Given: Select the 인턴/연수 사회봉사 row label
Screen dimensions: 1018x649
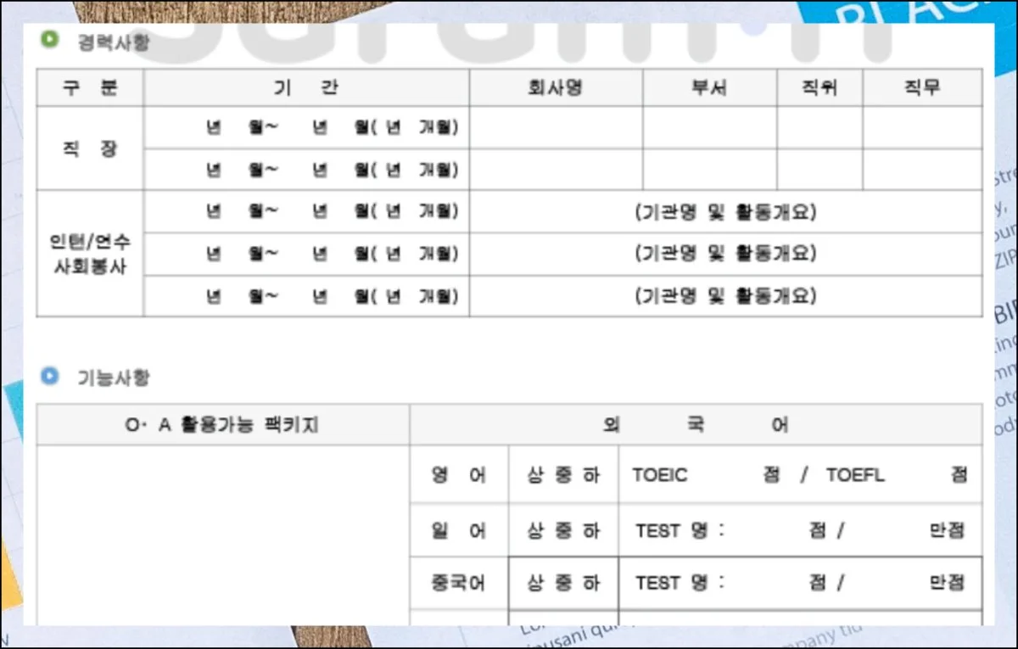Looking at the screenshot, I should (x=90, y=254).
